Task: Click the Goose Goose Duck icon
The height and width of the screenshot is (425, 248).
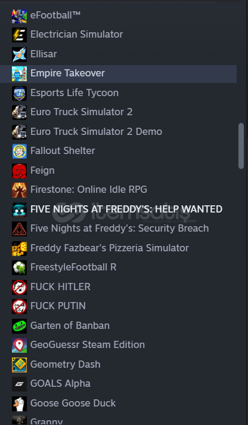Action: (19, 404)
